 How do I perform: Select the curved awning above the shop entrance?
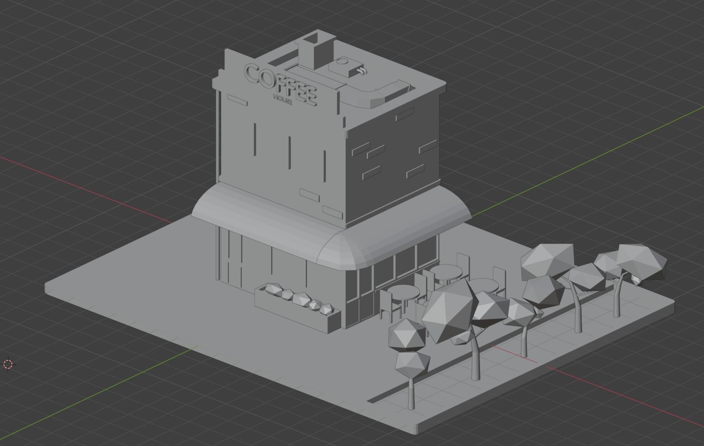[x=331, y=227]
